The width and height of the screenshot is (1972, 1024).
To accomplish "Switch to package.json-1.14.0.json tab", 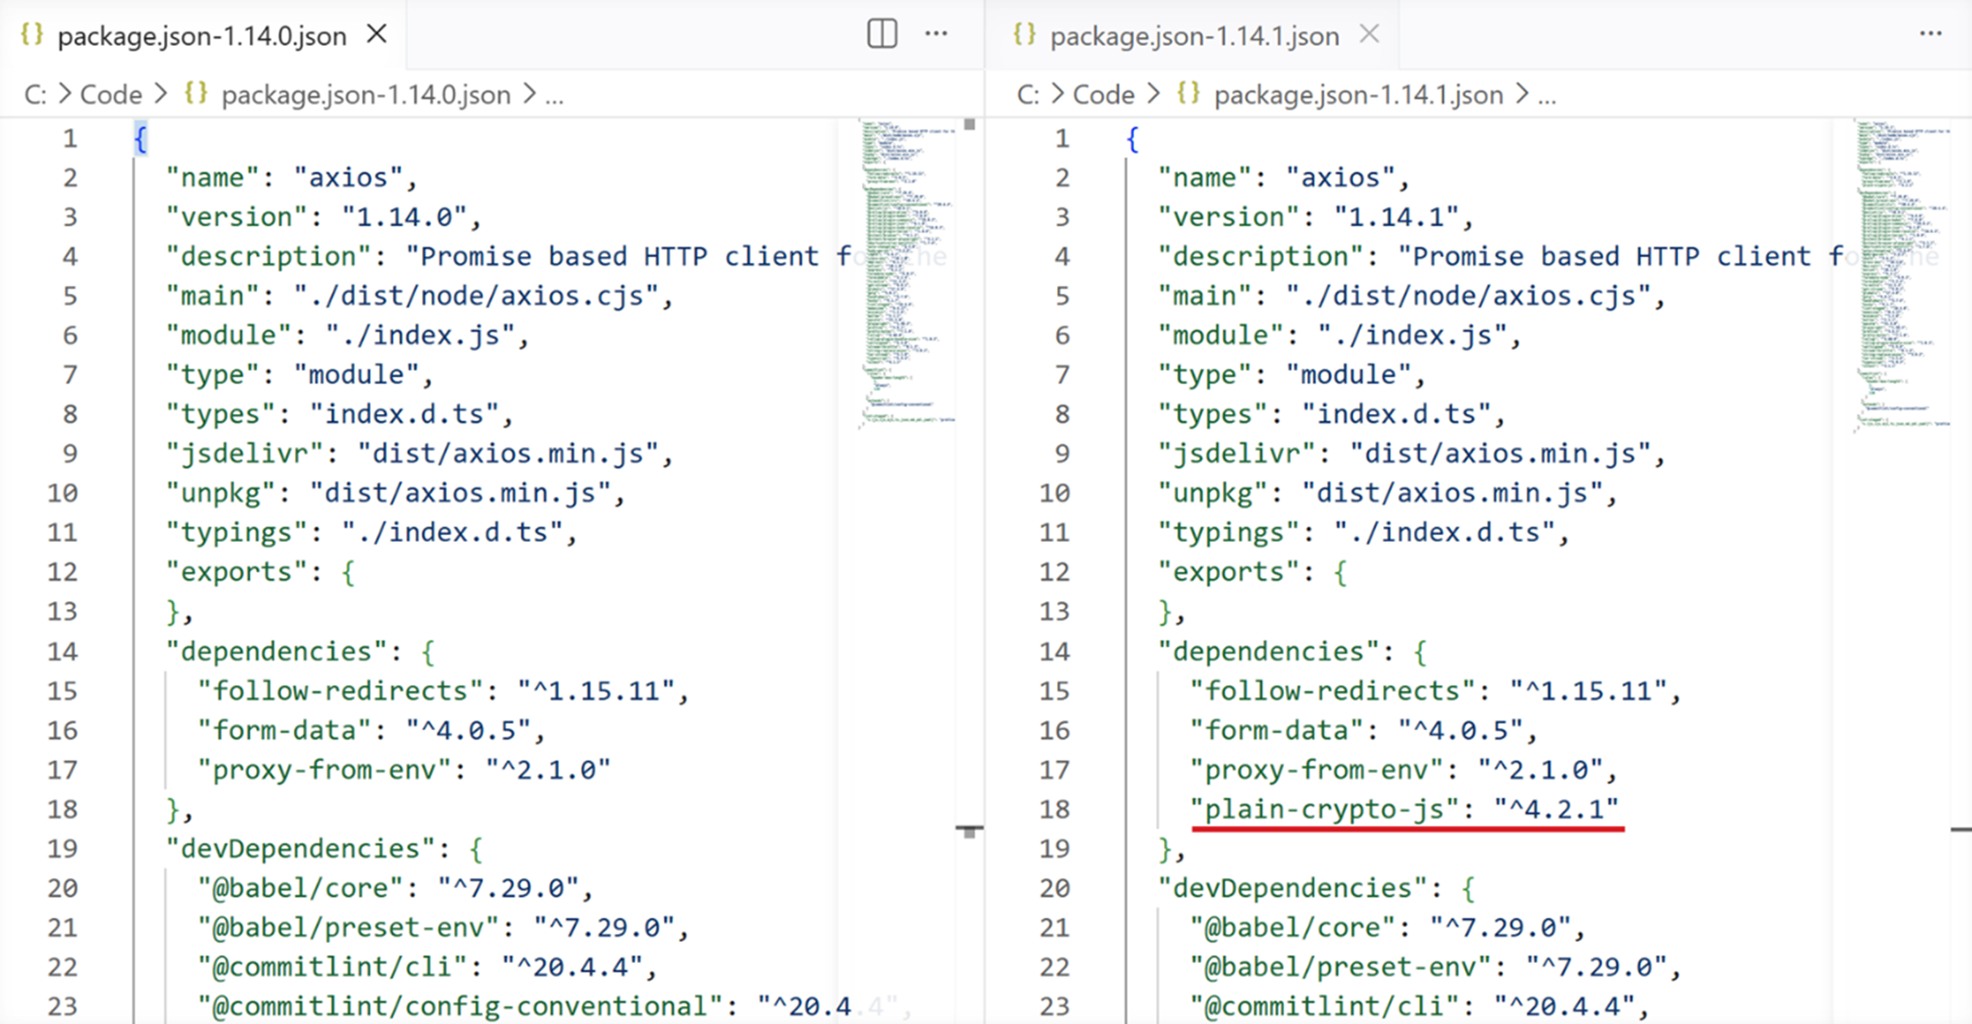I will [x=202, y=36].
